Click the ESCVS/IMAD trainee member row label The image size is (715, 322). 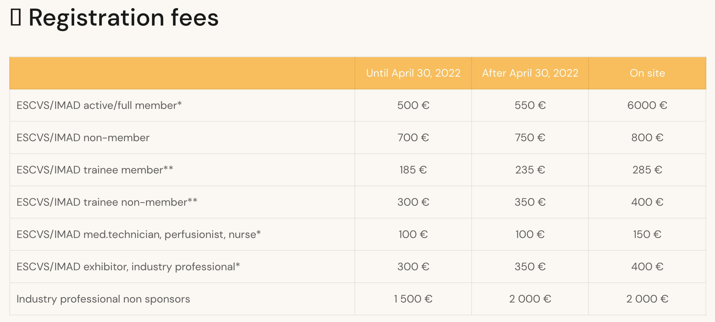tap(95, 170)
